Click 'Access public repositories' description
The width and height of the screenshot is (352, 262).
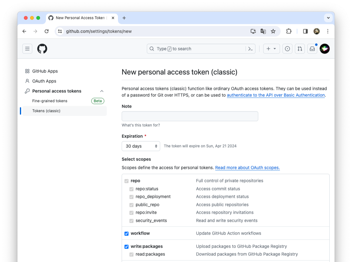222,205
